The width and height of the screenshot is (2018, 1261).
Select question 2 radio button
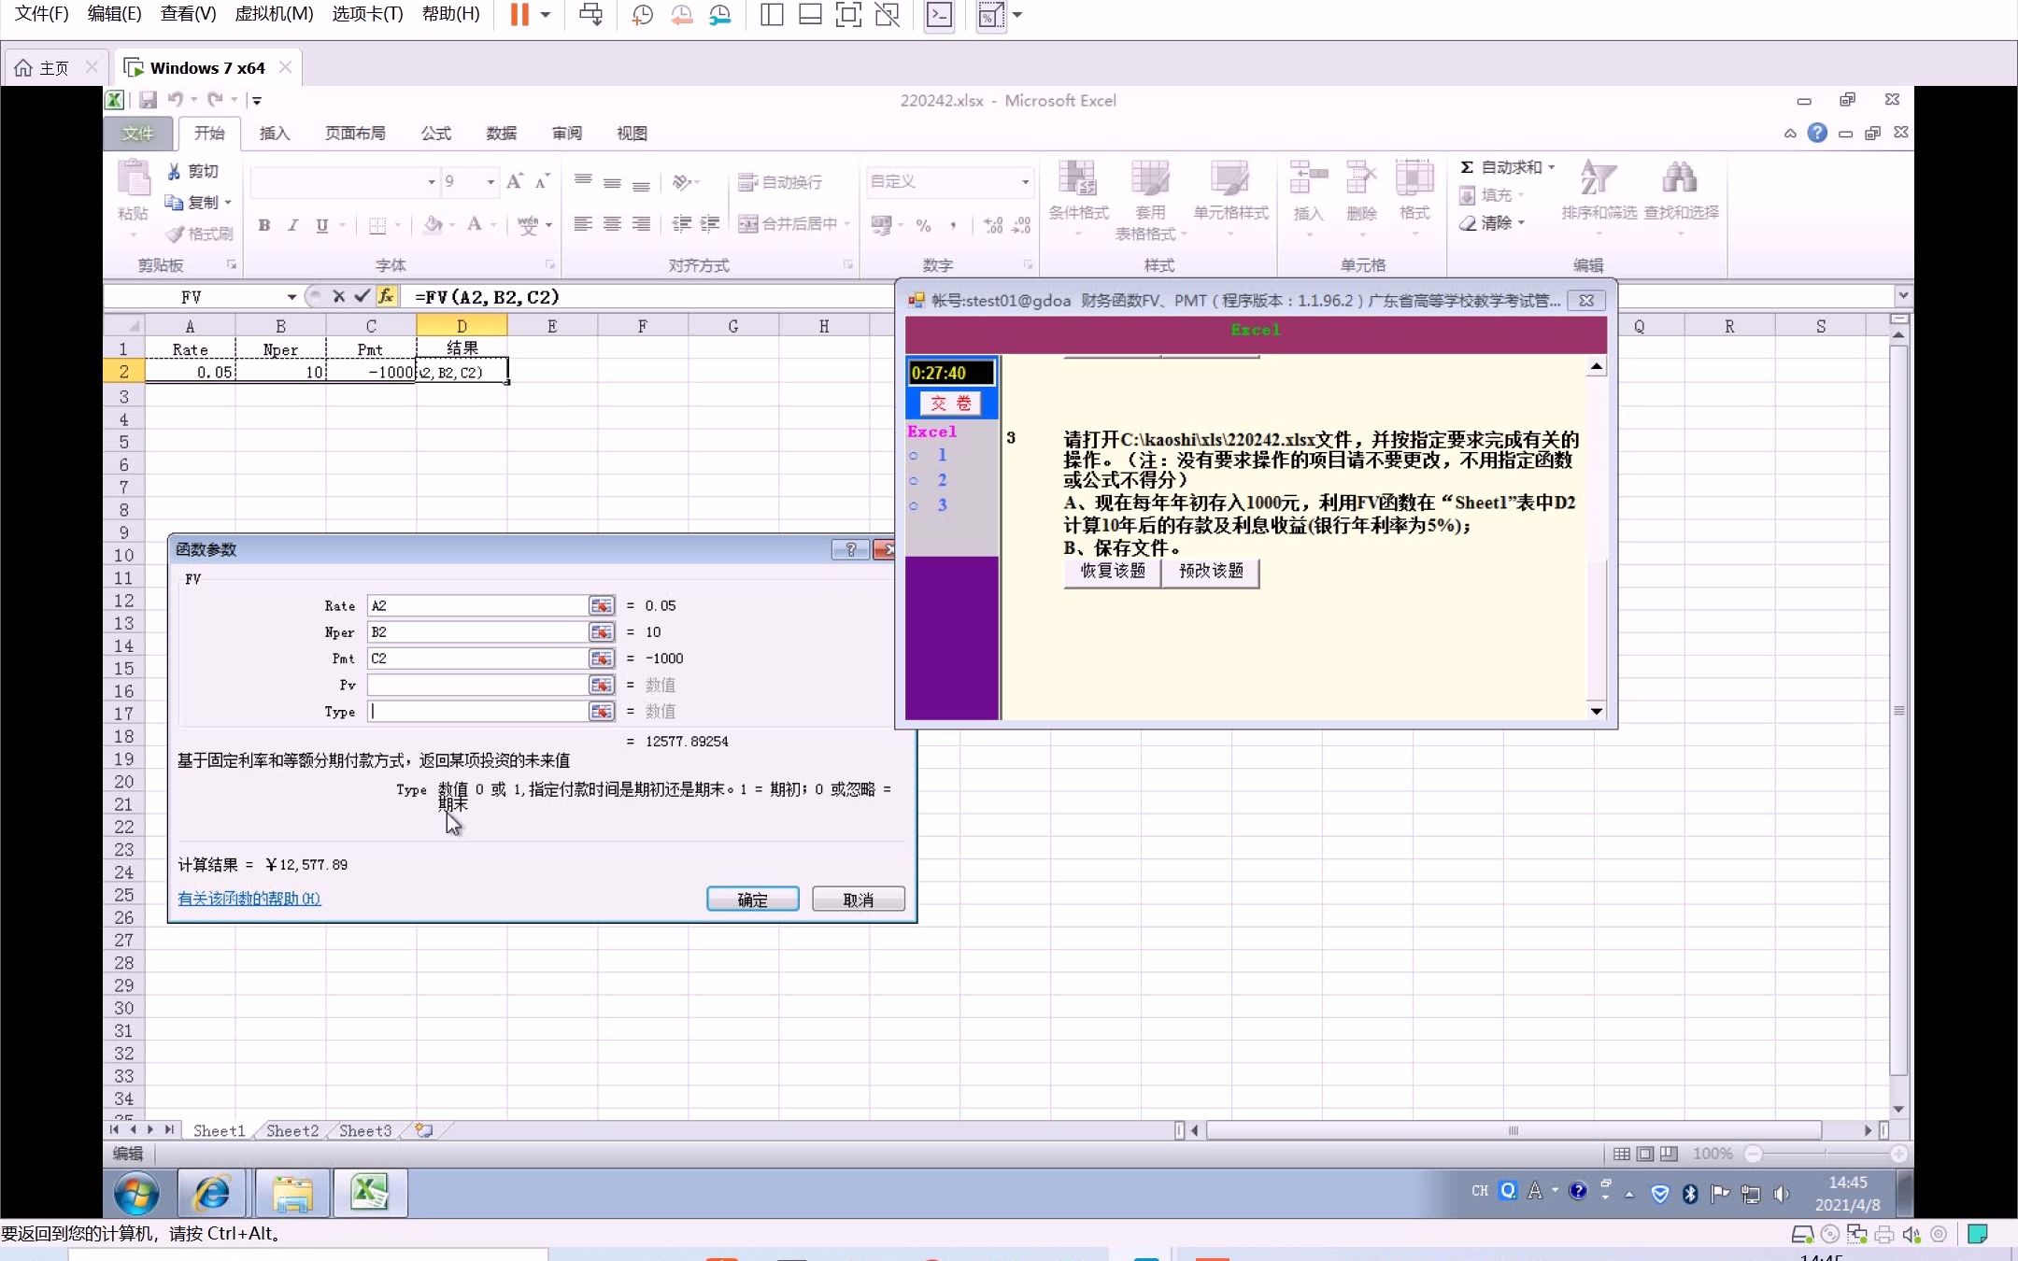tap(914, 481)
